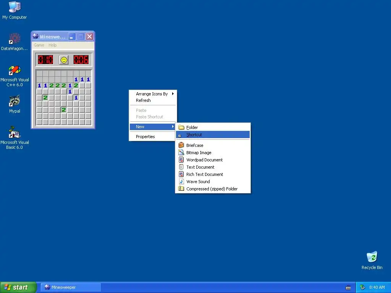Click the Text Document notepad icon

pos(181,167)
